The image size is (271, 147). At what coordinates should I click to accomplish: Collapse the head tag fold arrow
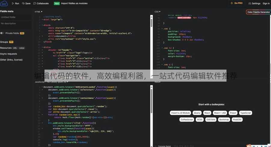coord(42,25)
